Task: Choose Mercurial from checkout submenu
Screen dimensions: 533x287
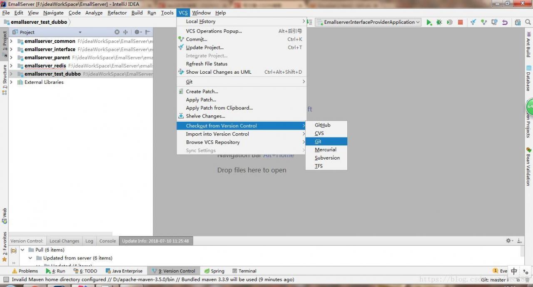Action: click(326, 150)
